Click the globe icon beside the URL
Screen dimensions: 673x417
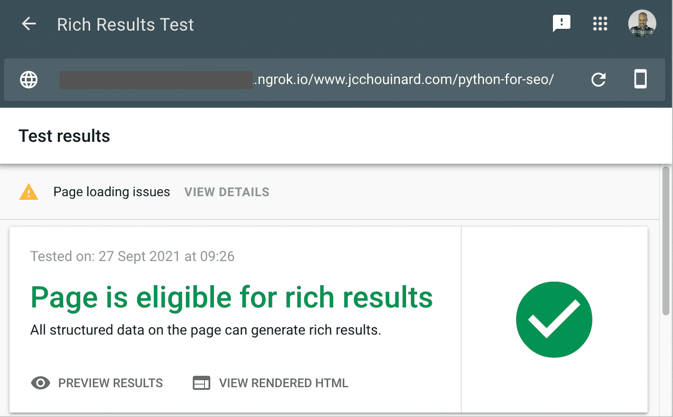pos(29,80)
